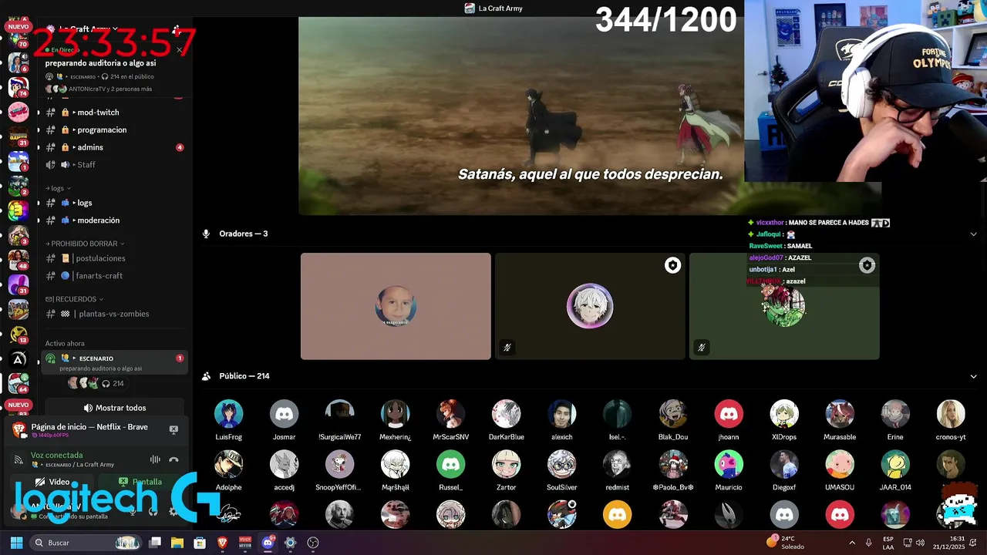Open taskbar volume control
This screenshot has width=987, height=555.
[920, 543]
